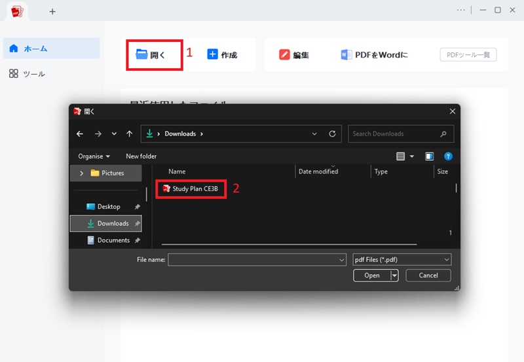This screenshot has height=362, width=524.
Task: Click the 編集 pencil icon
Action: (x=284, y=54)
